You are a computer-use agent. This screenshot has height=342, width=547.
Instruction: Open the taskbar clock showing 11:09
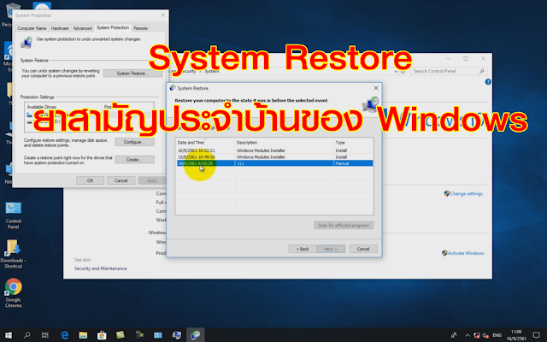pyautogui.click(x=516, y=335)
